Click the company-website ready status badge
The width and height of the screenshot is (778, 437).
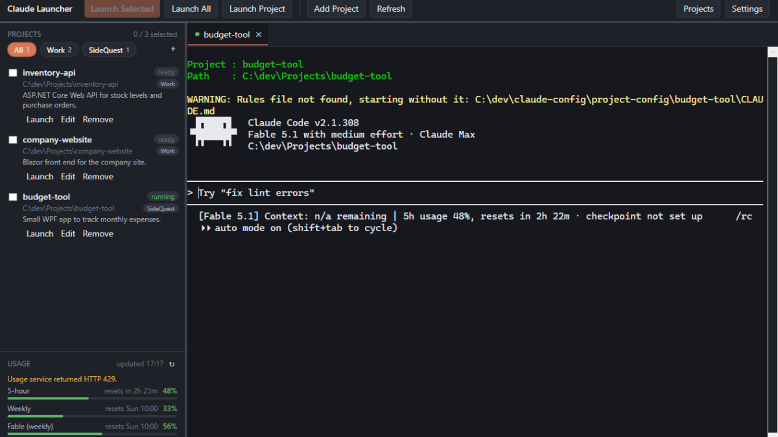[x=166, y=139]
